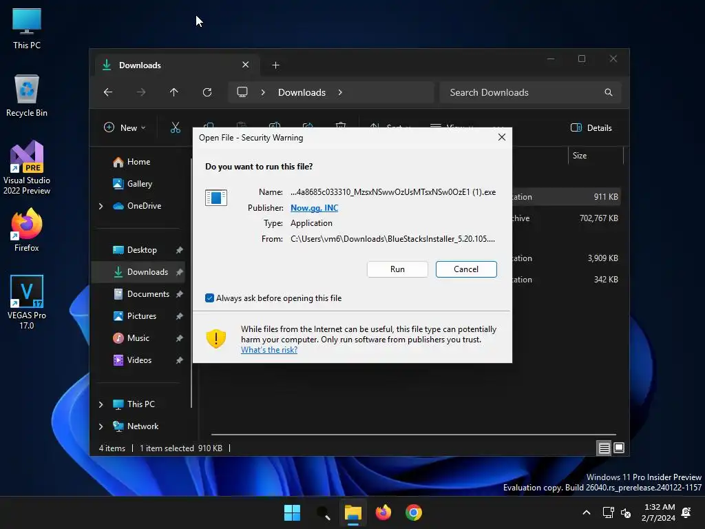Go forward in File Explorer

pos(141,92)
